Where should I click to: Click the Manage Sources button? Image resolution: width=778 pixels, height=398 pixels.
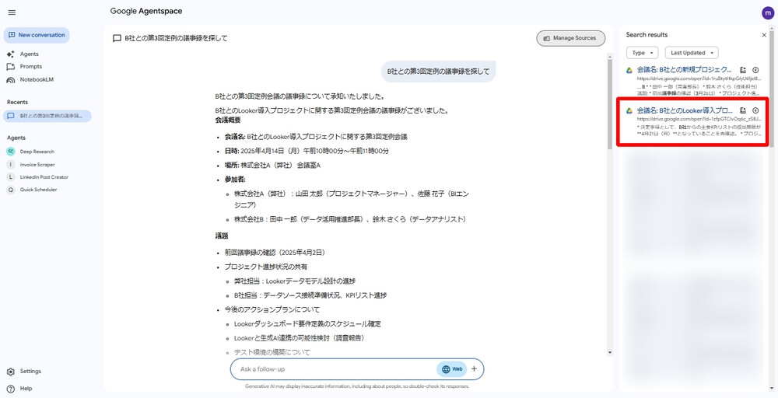click(570, 38)
